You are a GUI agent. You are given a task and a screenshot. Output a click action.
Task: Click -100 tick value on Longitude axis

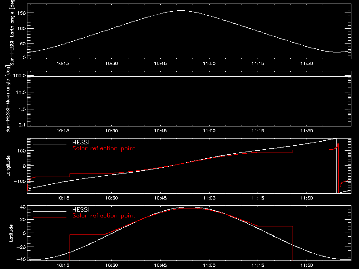(x=20, y=181)
